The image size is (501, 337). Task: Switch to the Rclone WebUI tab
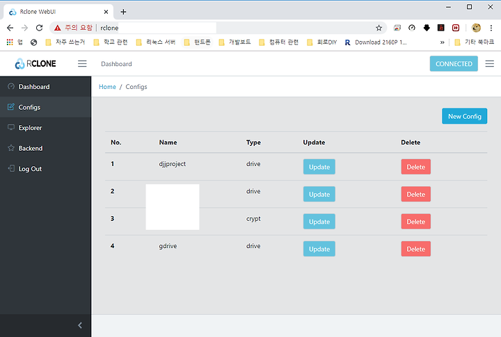click(x=58, y=12)
